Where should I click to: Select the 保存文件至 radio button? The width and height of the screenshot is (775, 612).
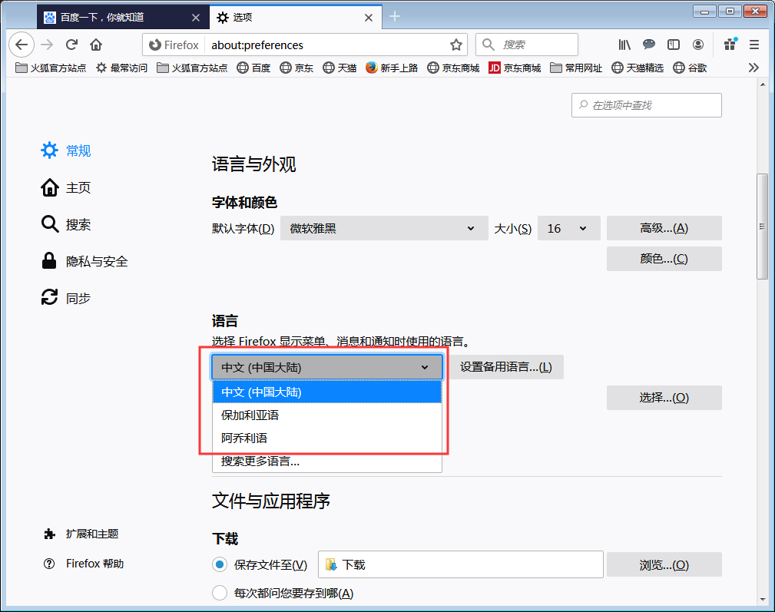point(217,564)
